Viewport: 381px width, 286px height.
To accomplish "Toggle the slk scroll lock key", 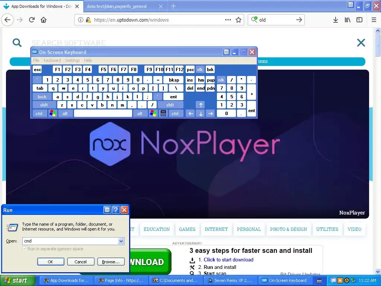I will point(200,70).
